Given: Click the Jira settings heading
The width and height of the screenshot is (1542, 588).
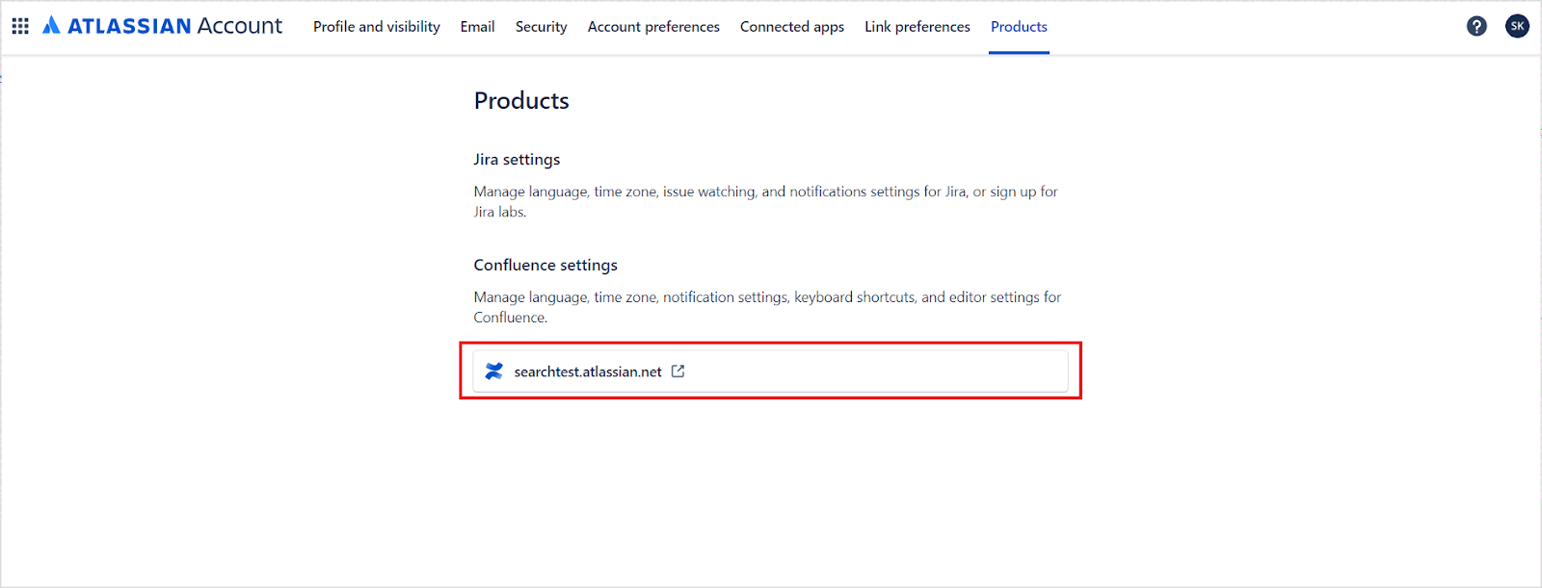Looking at the screenshot, I should (x=517, y=160).
